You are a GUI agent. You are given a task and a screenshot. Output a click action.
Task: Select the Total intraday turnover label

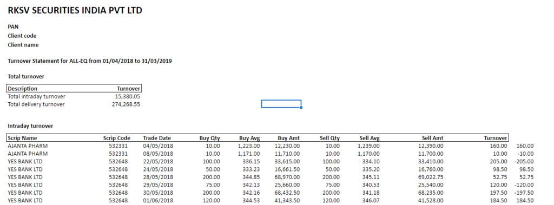(x=37, y=96)
